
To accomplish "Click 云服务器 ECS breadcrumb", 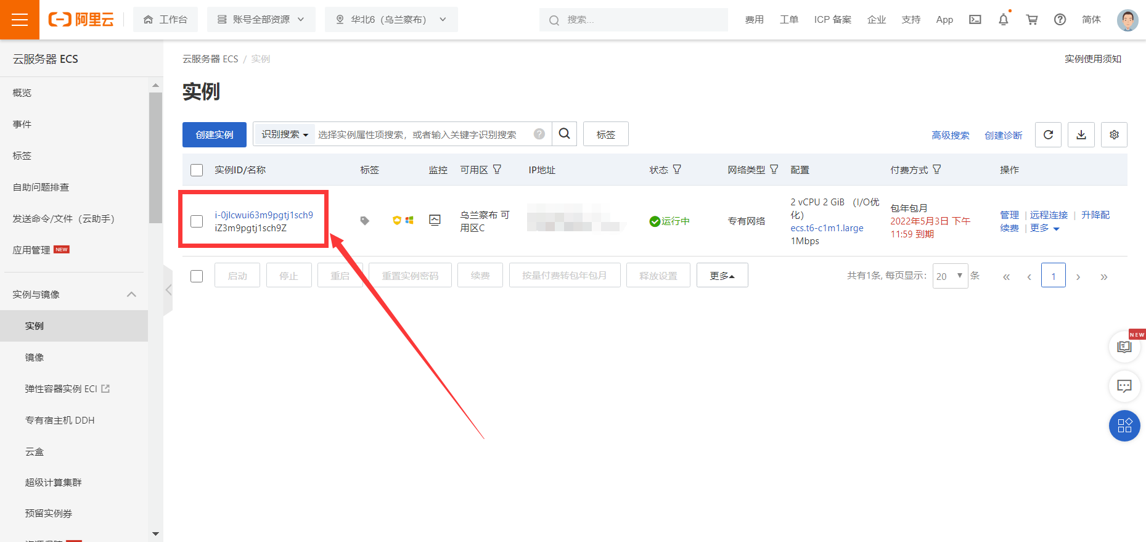I will (x=210, y=59).
